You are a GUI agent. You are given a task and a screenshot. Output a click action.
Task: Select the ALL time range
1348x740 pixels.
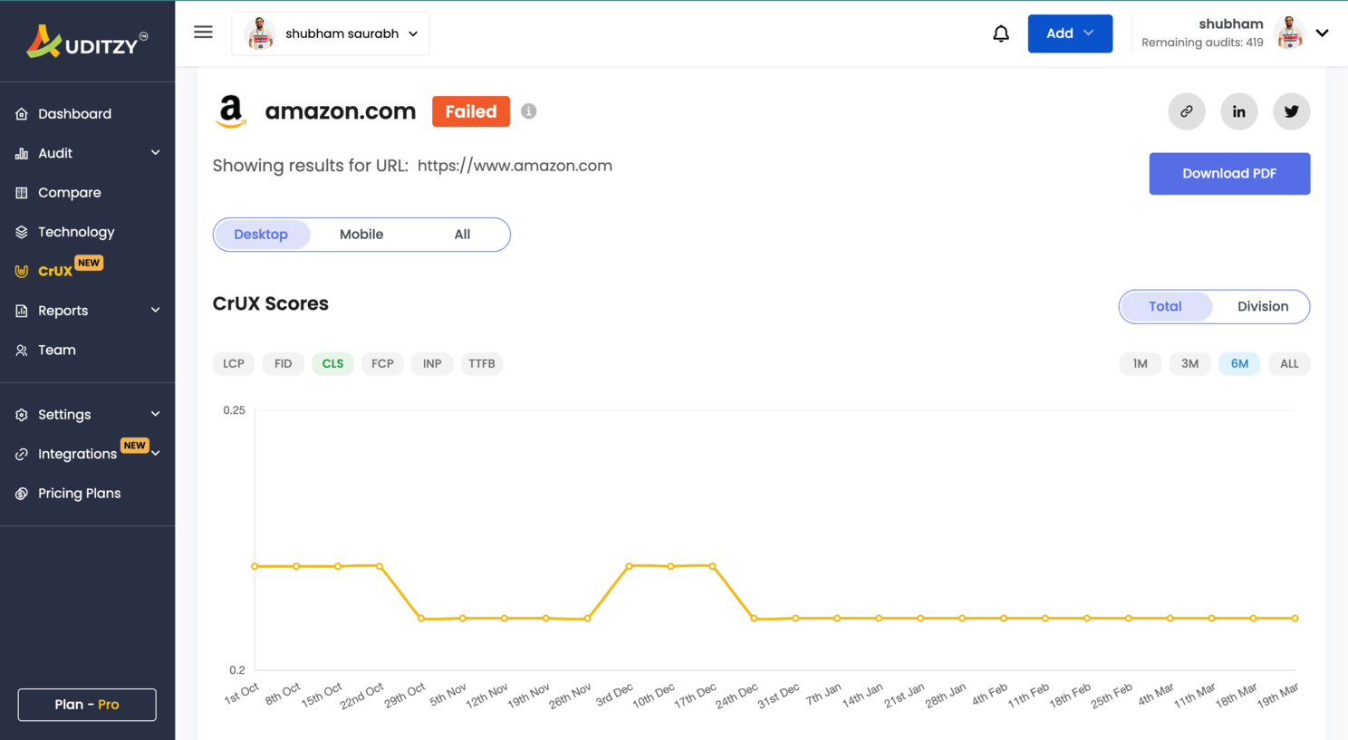(x=1289, y=364)
